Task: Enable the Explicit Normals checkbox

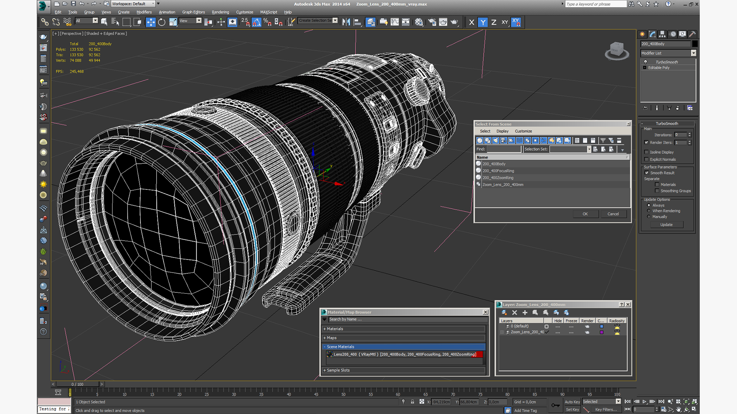Action: 646,159
